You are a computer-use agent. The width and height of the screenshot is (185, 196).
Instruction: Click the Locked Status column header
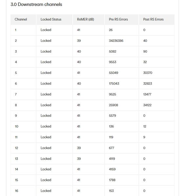[x=51, y=19]
